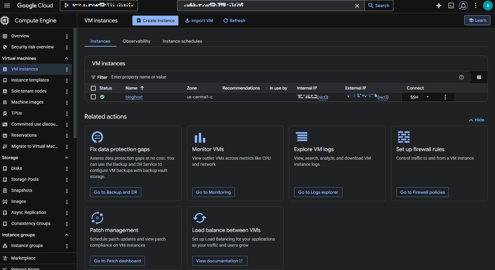Open the internal IP nic0 link
The image size is (495, 270).
323,97
